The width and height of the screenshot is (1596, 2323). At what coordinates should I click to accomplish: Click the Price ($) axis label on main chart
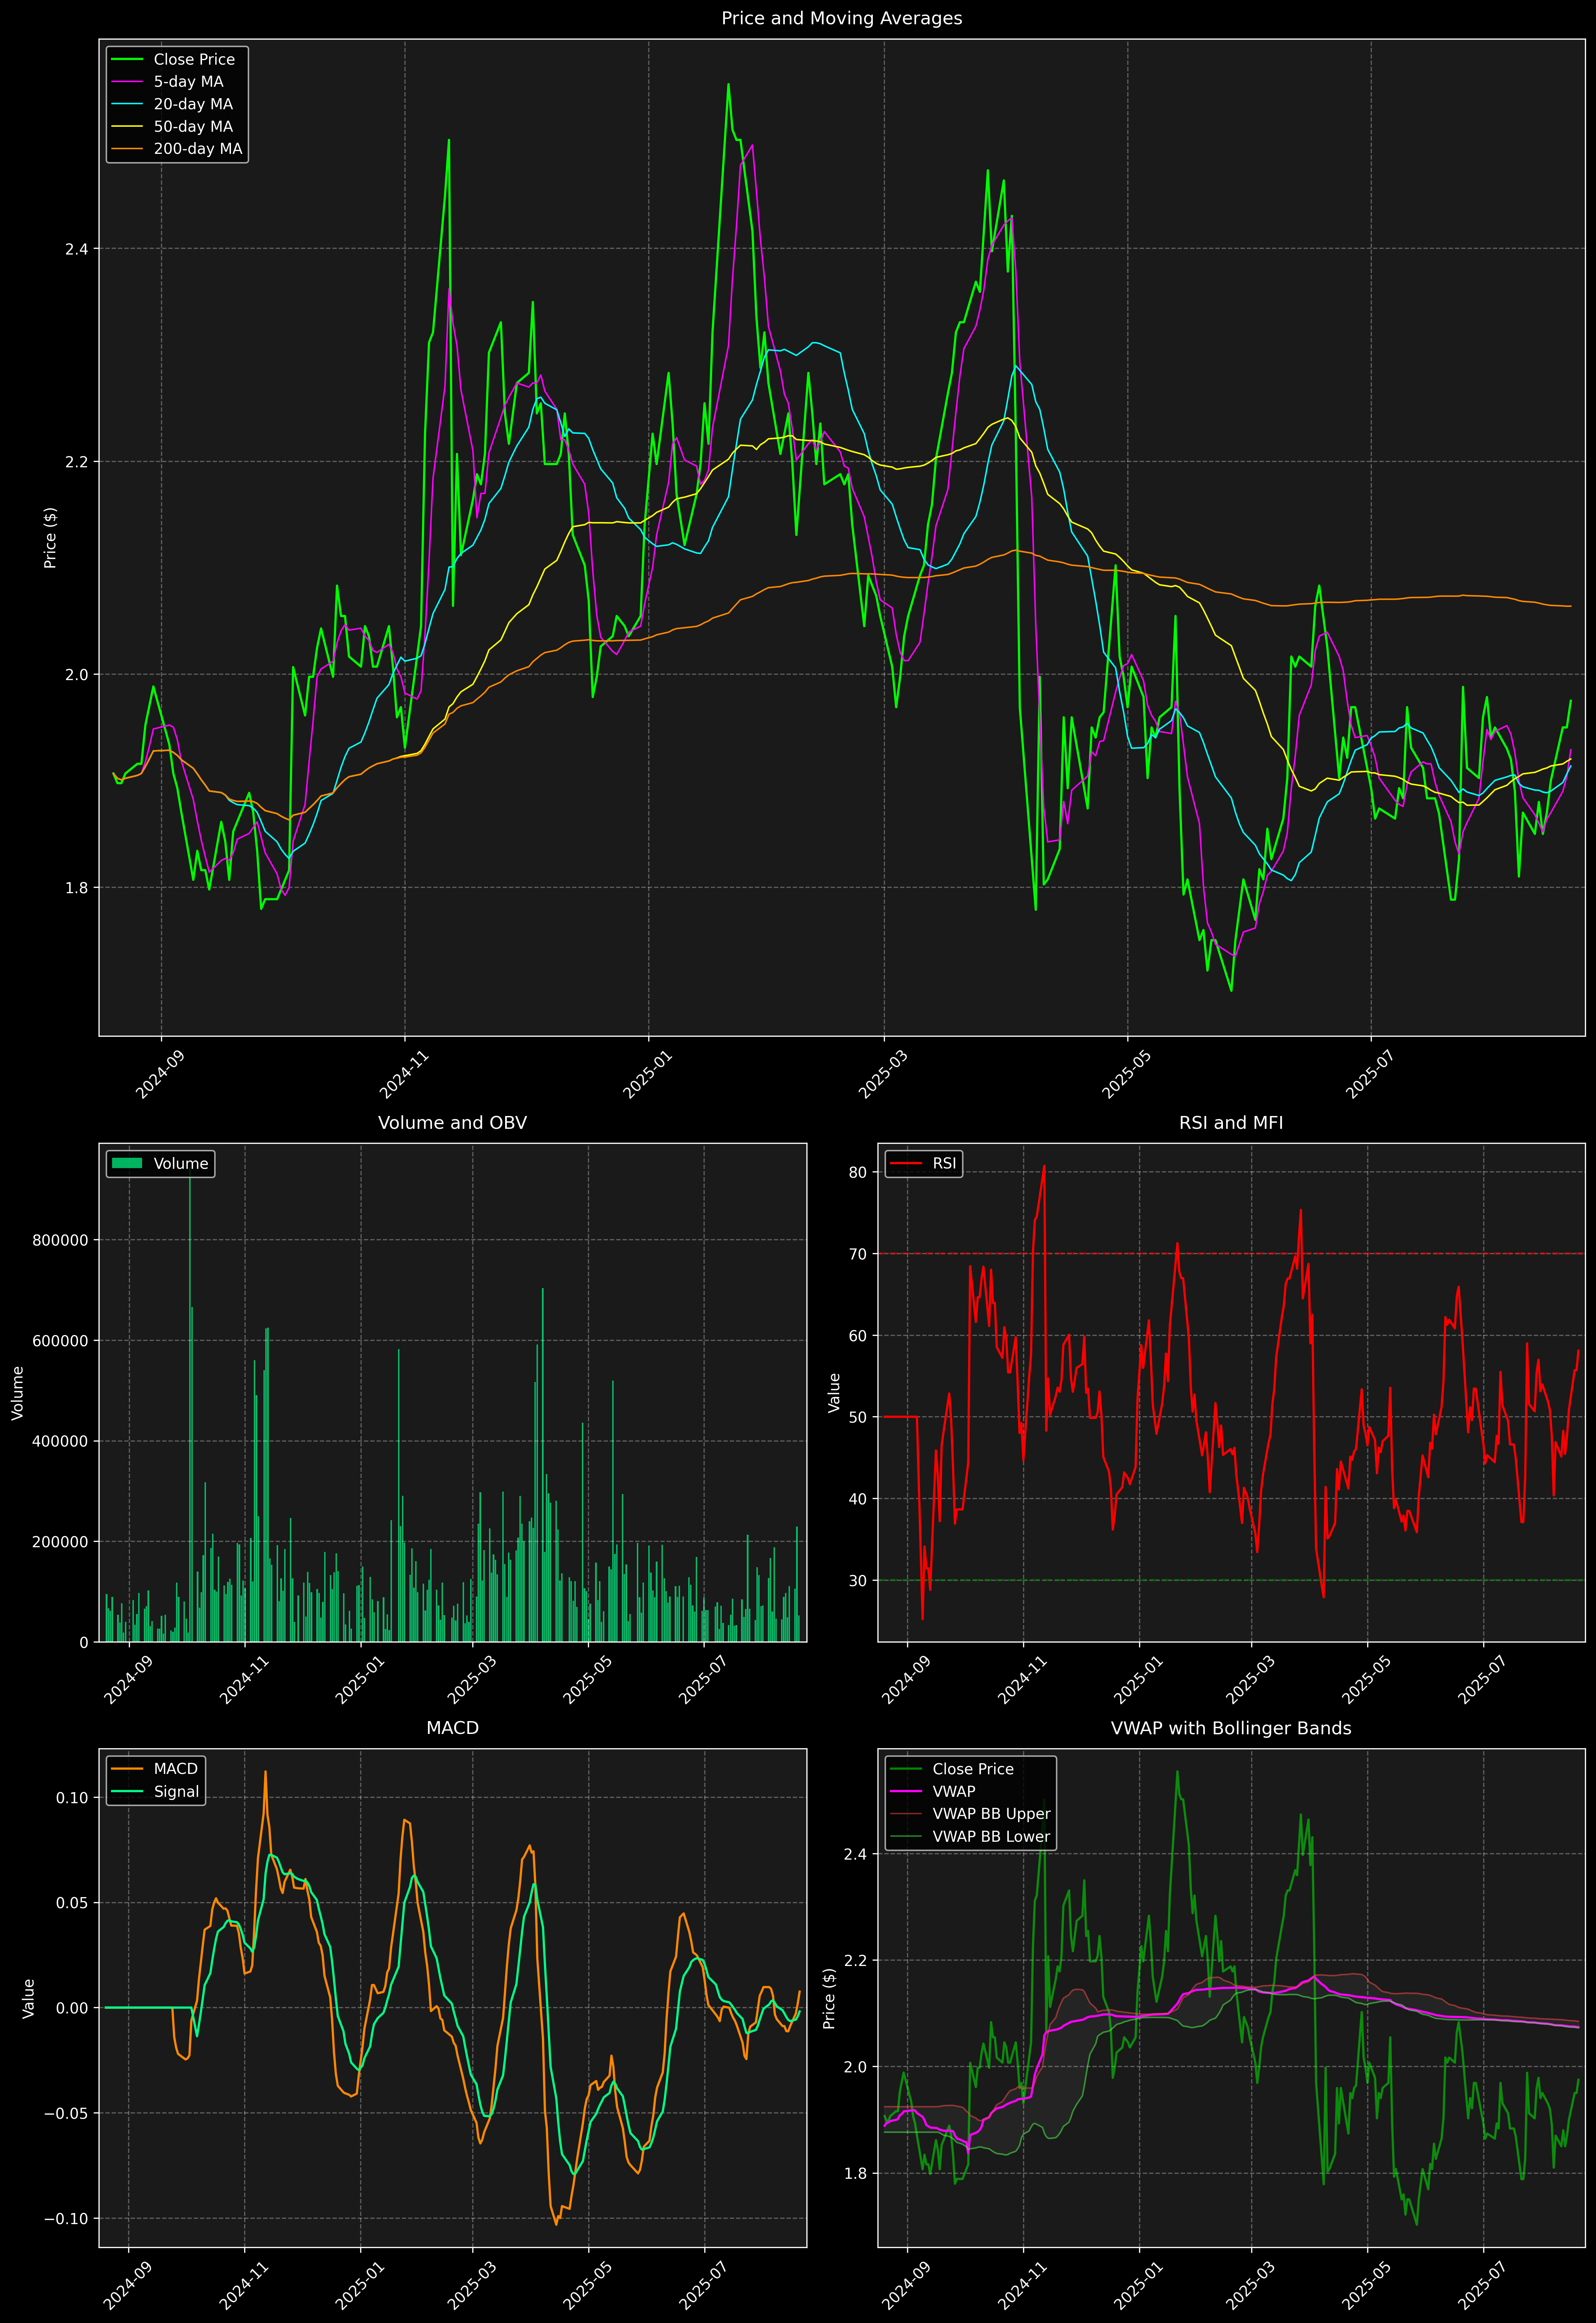point(50,538)
